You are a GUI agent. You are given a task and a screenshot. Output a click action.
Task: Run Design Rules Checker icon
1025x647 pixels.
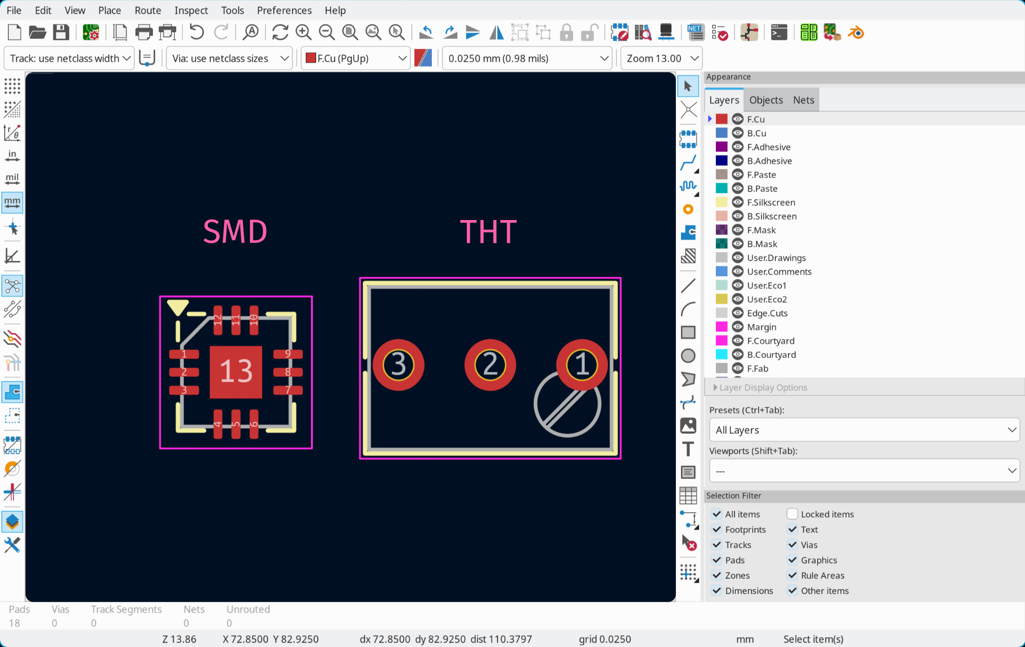pyautogui.click(x=720, y=33)
